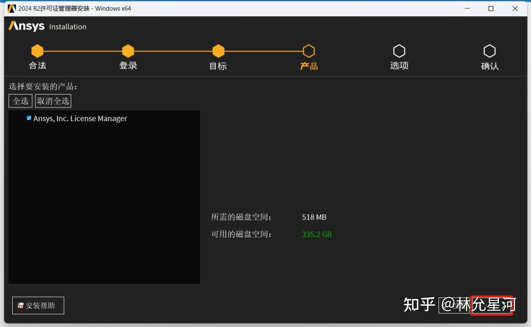Image resolution: width=531 pixels, height=327 pixels.
Task: Click 全选 to select all products
Action: [20, 100]
